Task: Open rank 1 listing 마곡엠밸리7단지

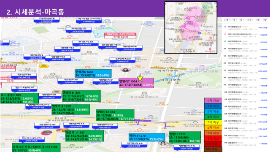Action: coord(246,28)
